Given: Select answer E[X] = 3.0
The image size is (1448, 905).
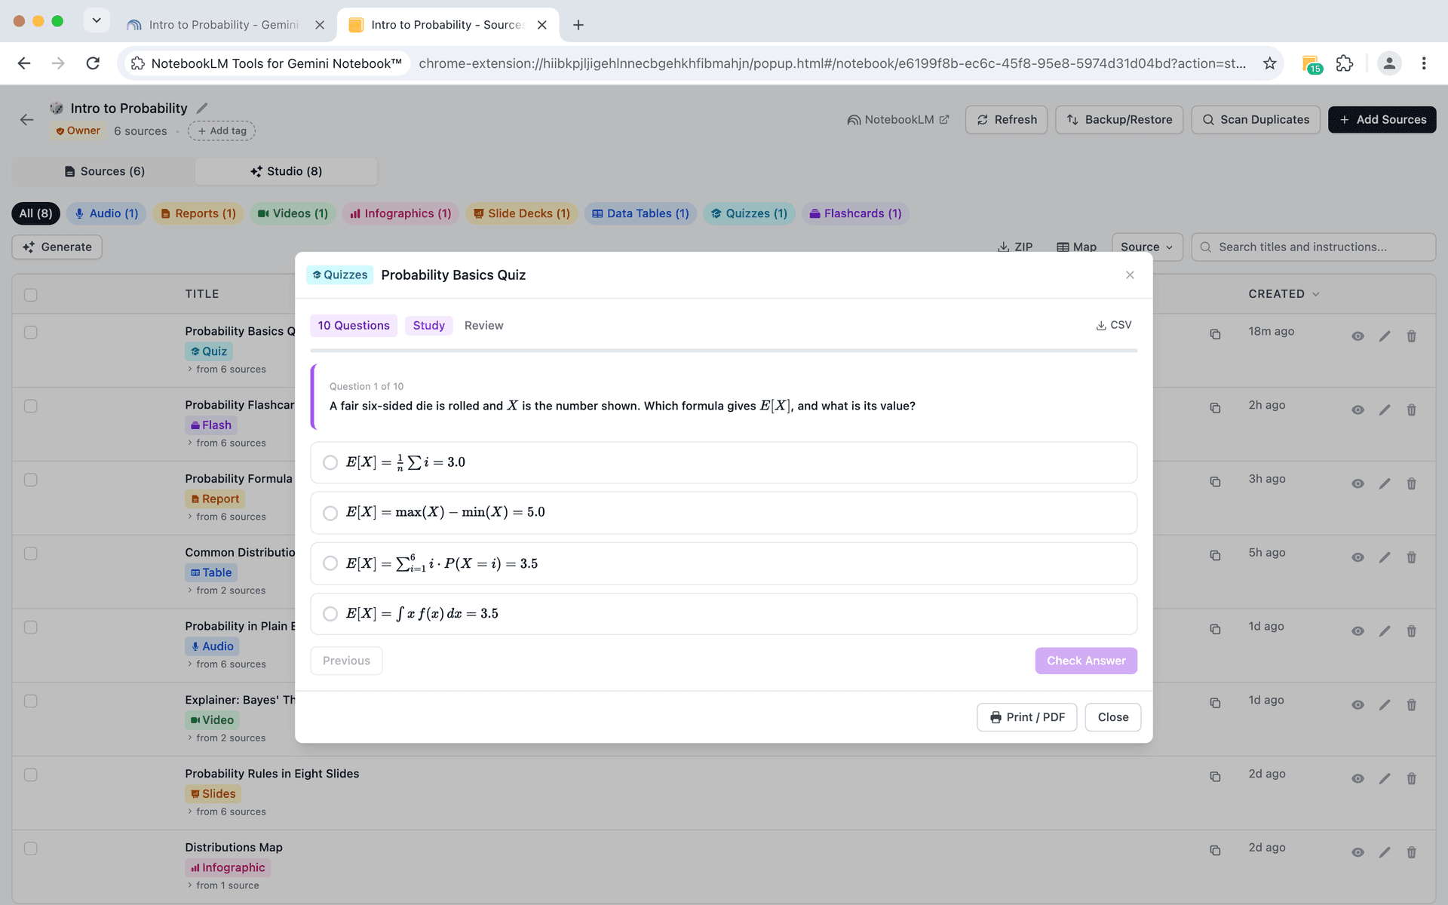Looking at the screenshot, I should tap(723, 462).
